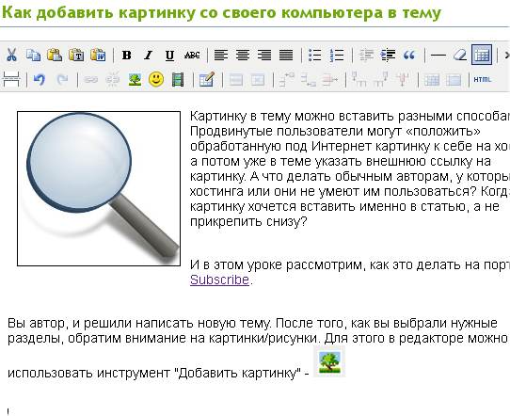The width and height of the screenshot is (510, 416).
Task: Toggle Bold formatting
Action: pos(126,55)
